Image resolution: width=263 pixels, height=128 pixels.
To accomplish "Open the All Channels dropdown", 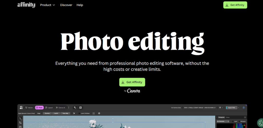I will (x=223, y=121).
